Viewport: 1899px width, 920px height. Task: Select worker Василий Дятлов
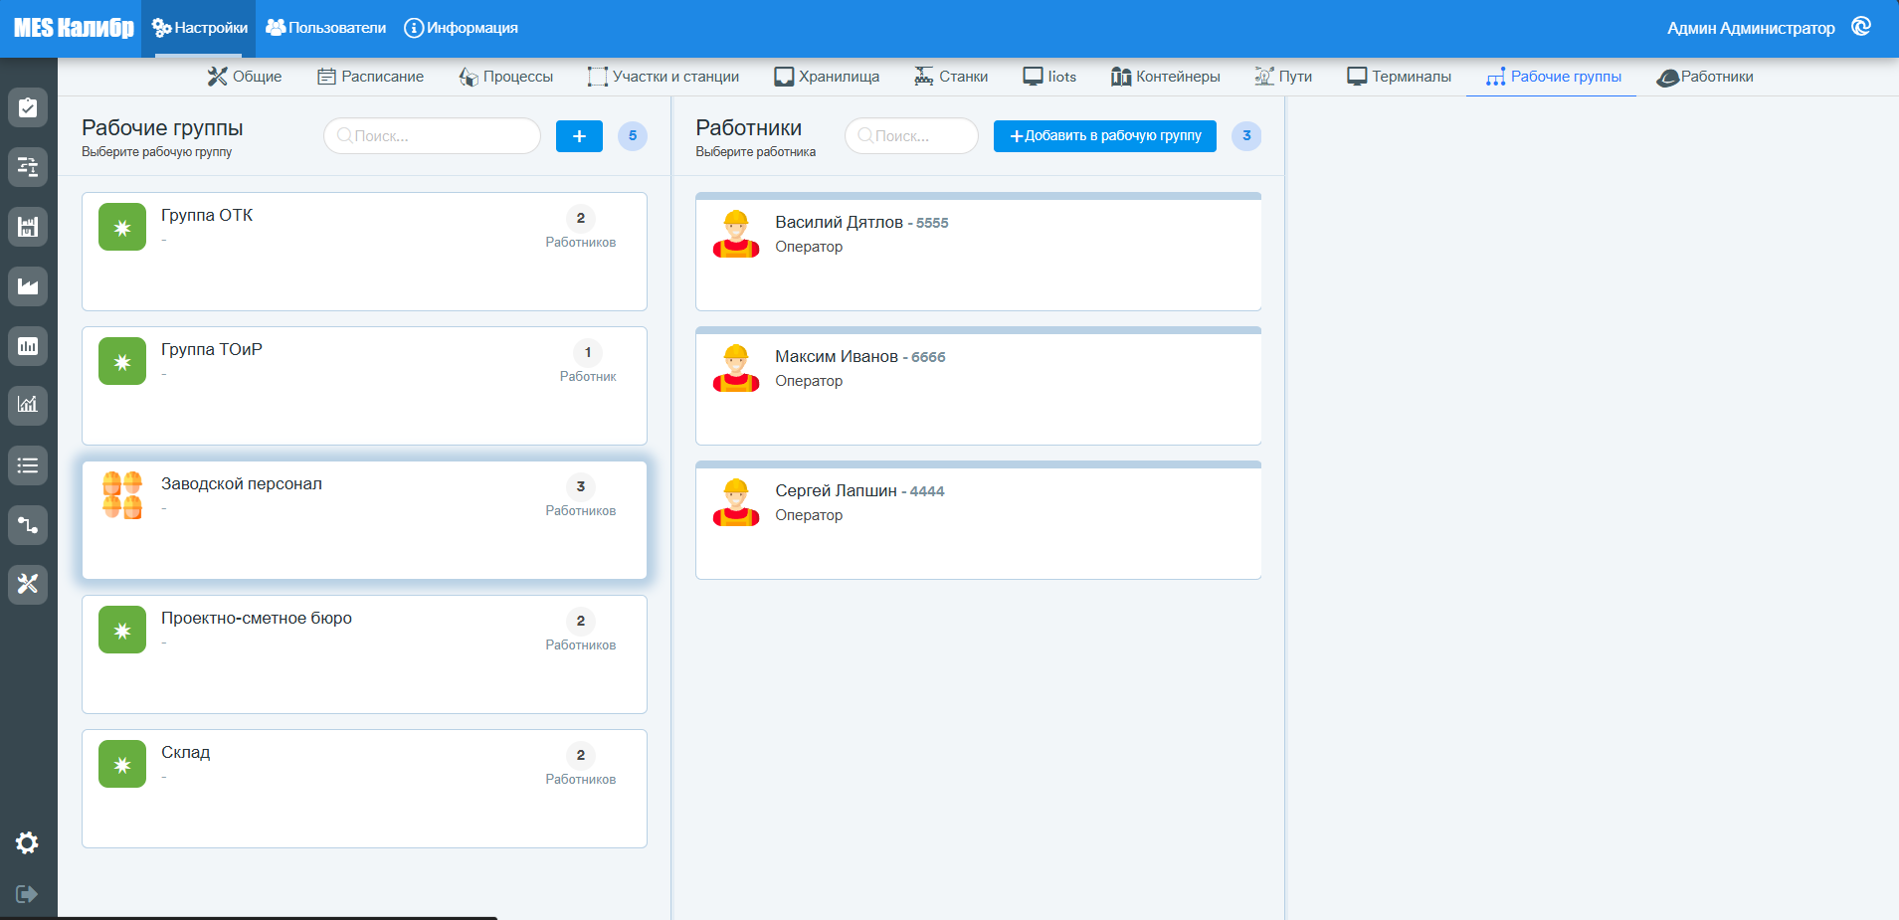979,252
